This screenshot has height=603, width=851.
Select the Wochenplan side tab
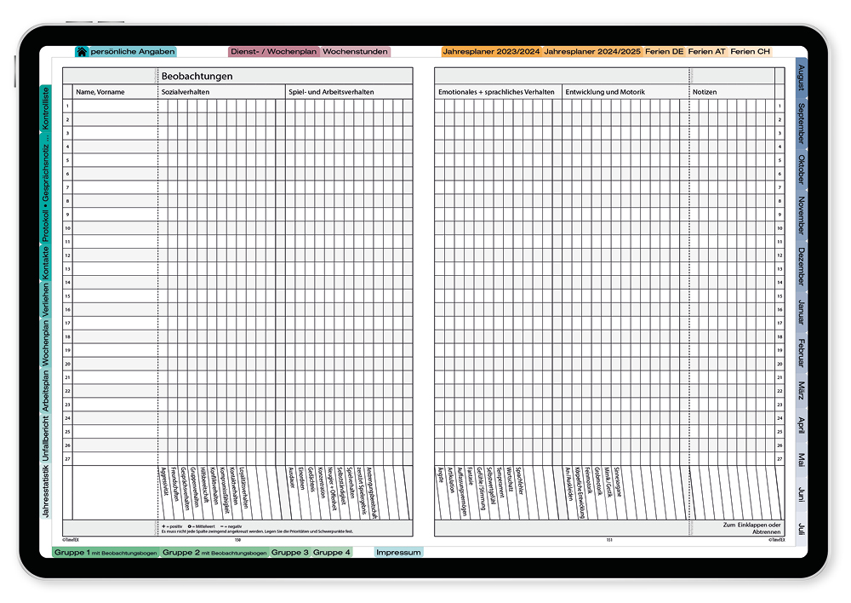coord(46,342)
